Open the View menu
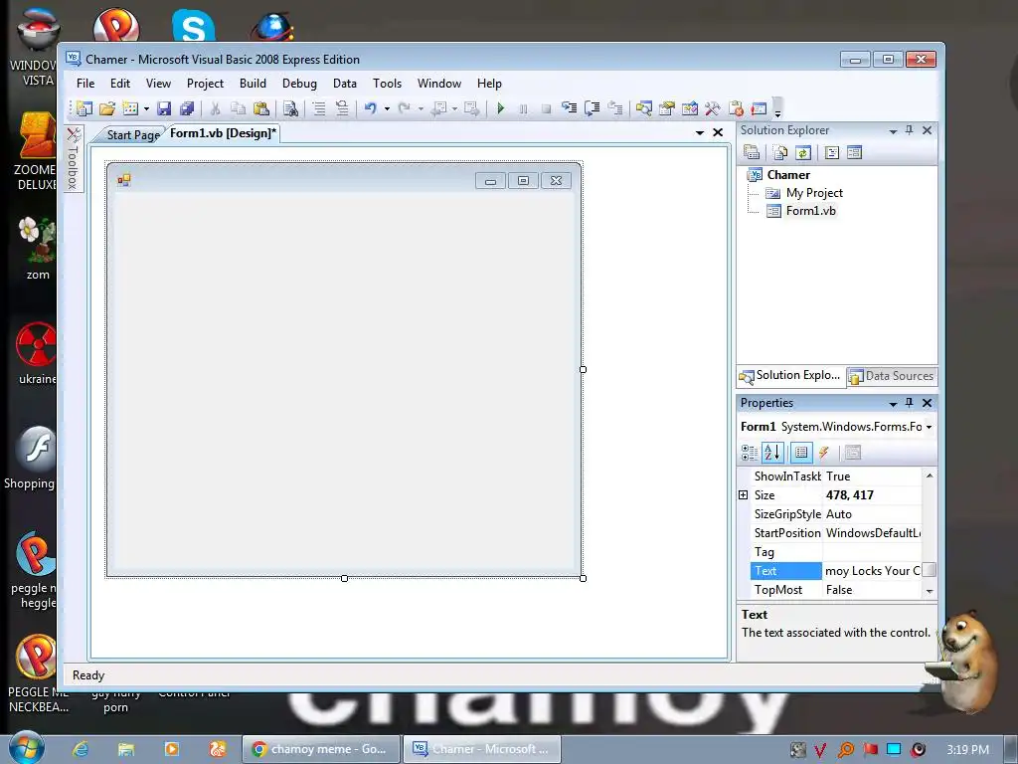Viewport: 1018px width, 764px height. [x=158, y=84]
